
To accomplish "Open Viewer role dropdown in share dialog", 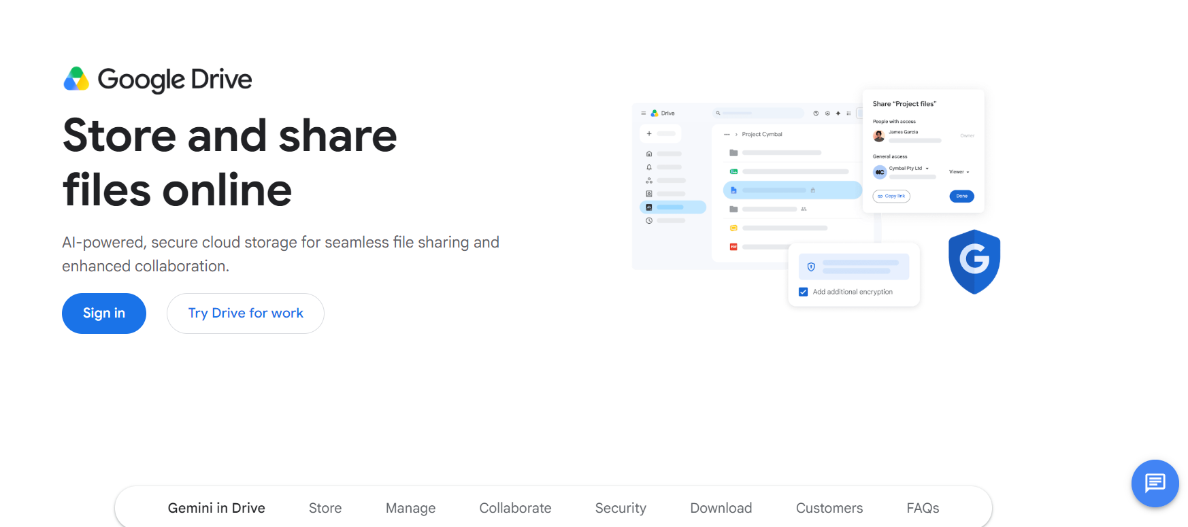I will click(x=959, y=172).
